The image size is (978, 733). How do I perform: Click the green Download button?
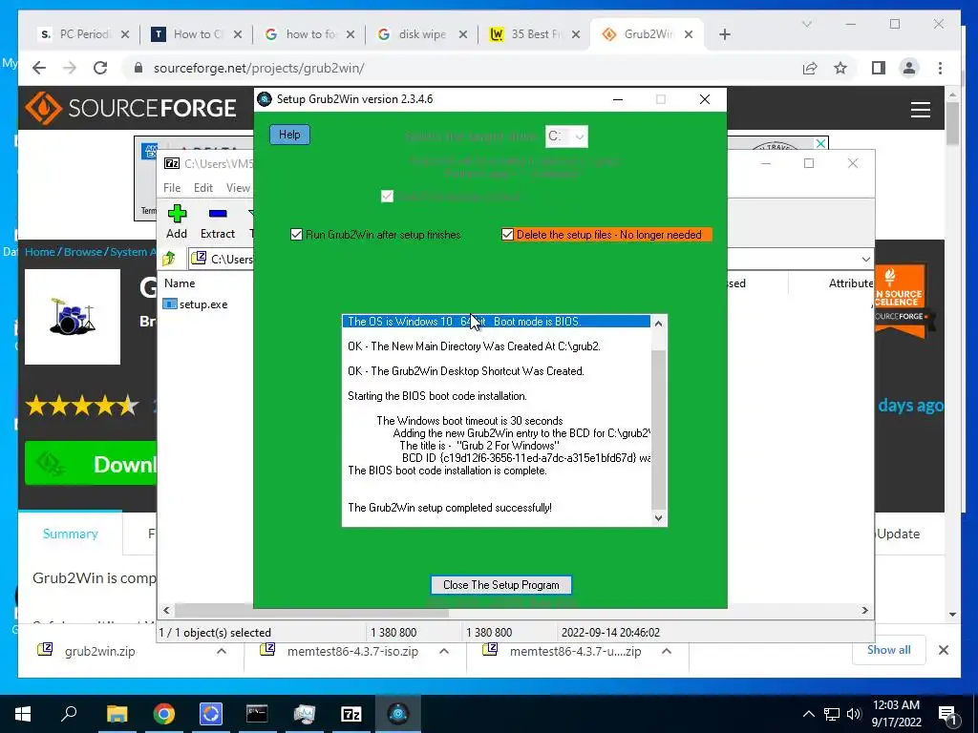[91, 463]
